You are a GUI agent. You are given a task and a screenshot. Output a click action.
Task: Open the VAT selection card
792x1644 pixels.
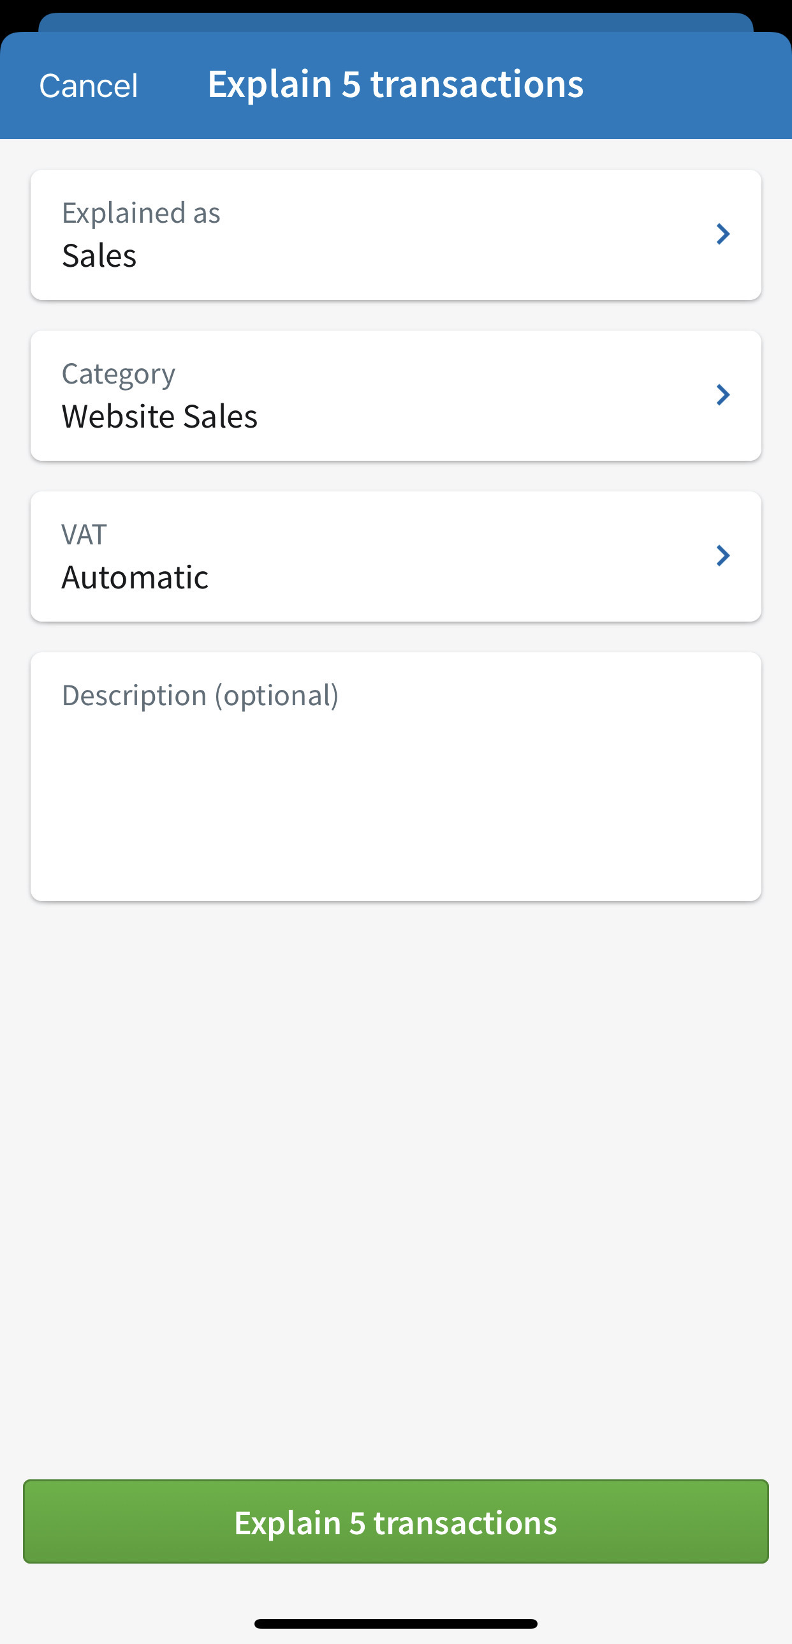[x=396, y=556]
